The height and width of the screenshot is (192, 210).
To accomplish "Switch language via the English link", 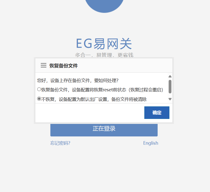I will [151, 143].
